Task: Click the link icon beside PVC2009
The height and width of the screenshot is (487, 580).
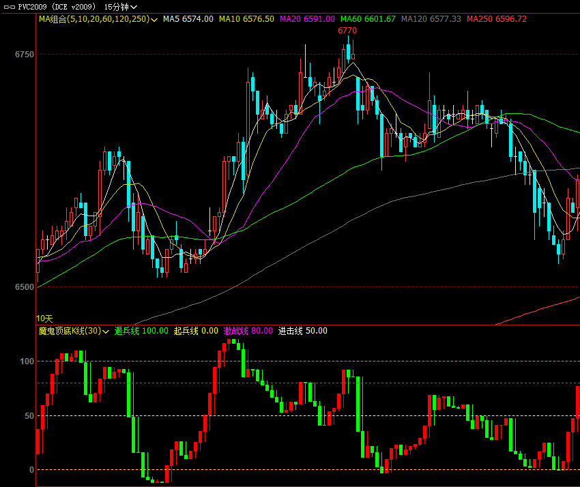Action: [x=10, y=7]
